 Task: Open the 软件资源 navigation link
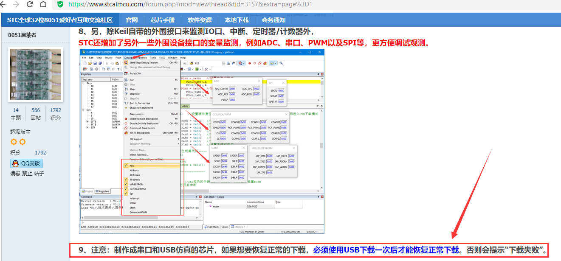click(200, 20)
